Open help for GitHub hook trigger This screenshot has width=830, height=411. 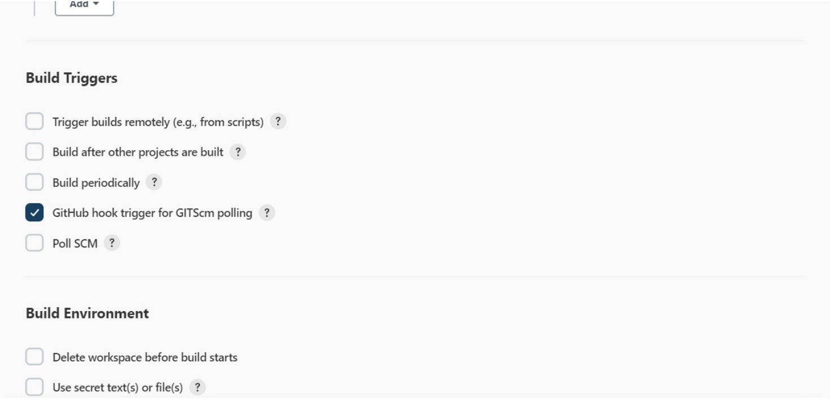point(267,213)
